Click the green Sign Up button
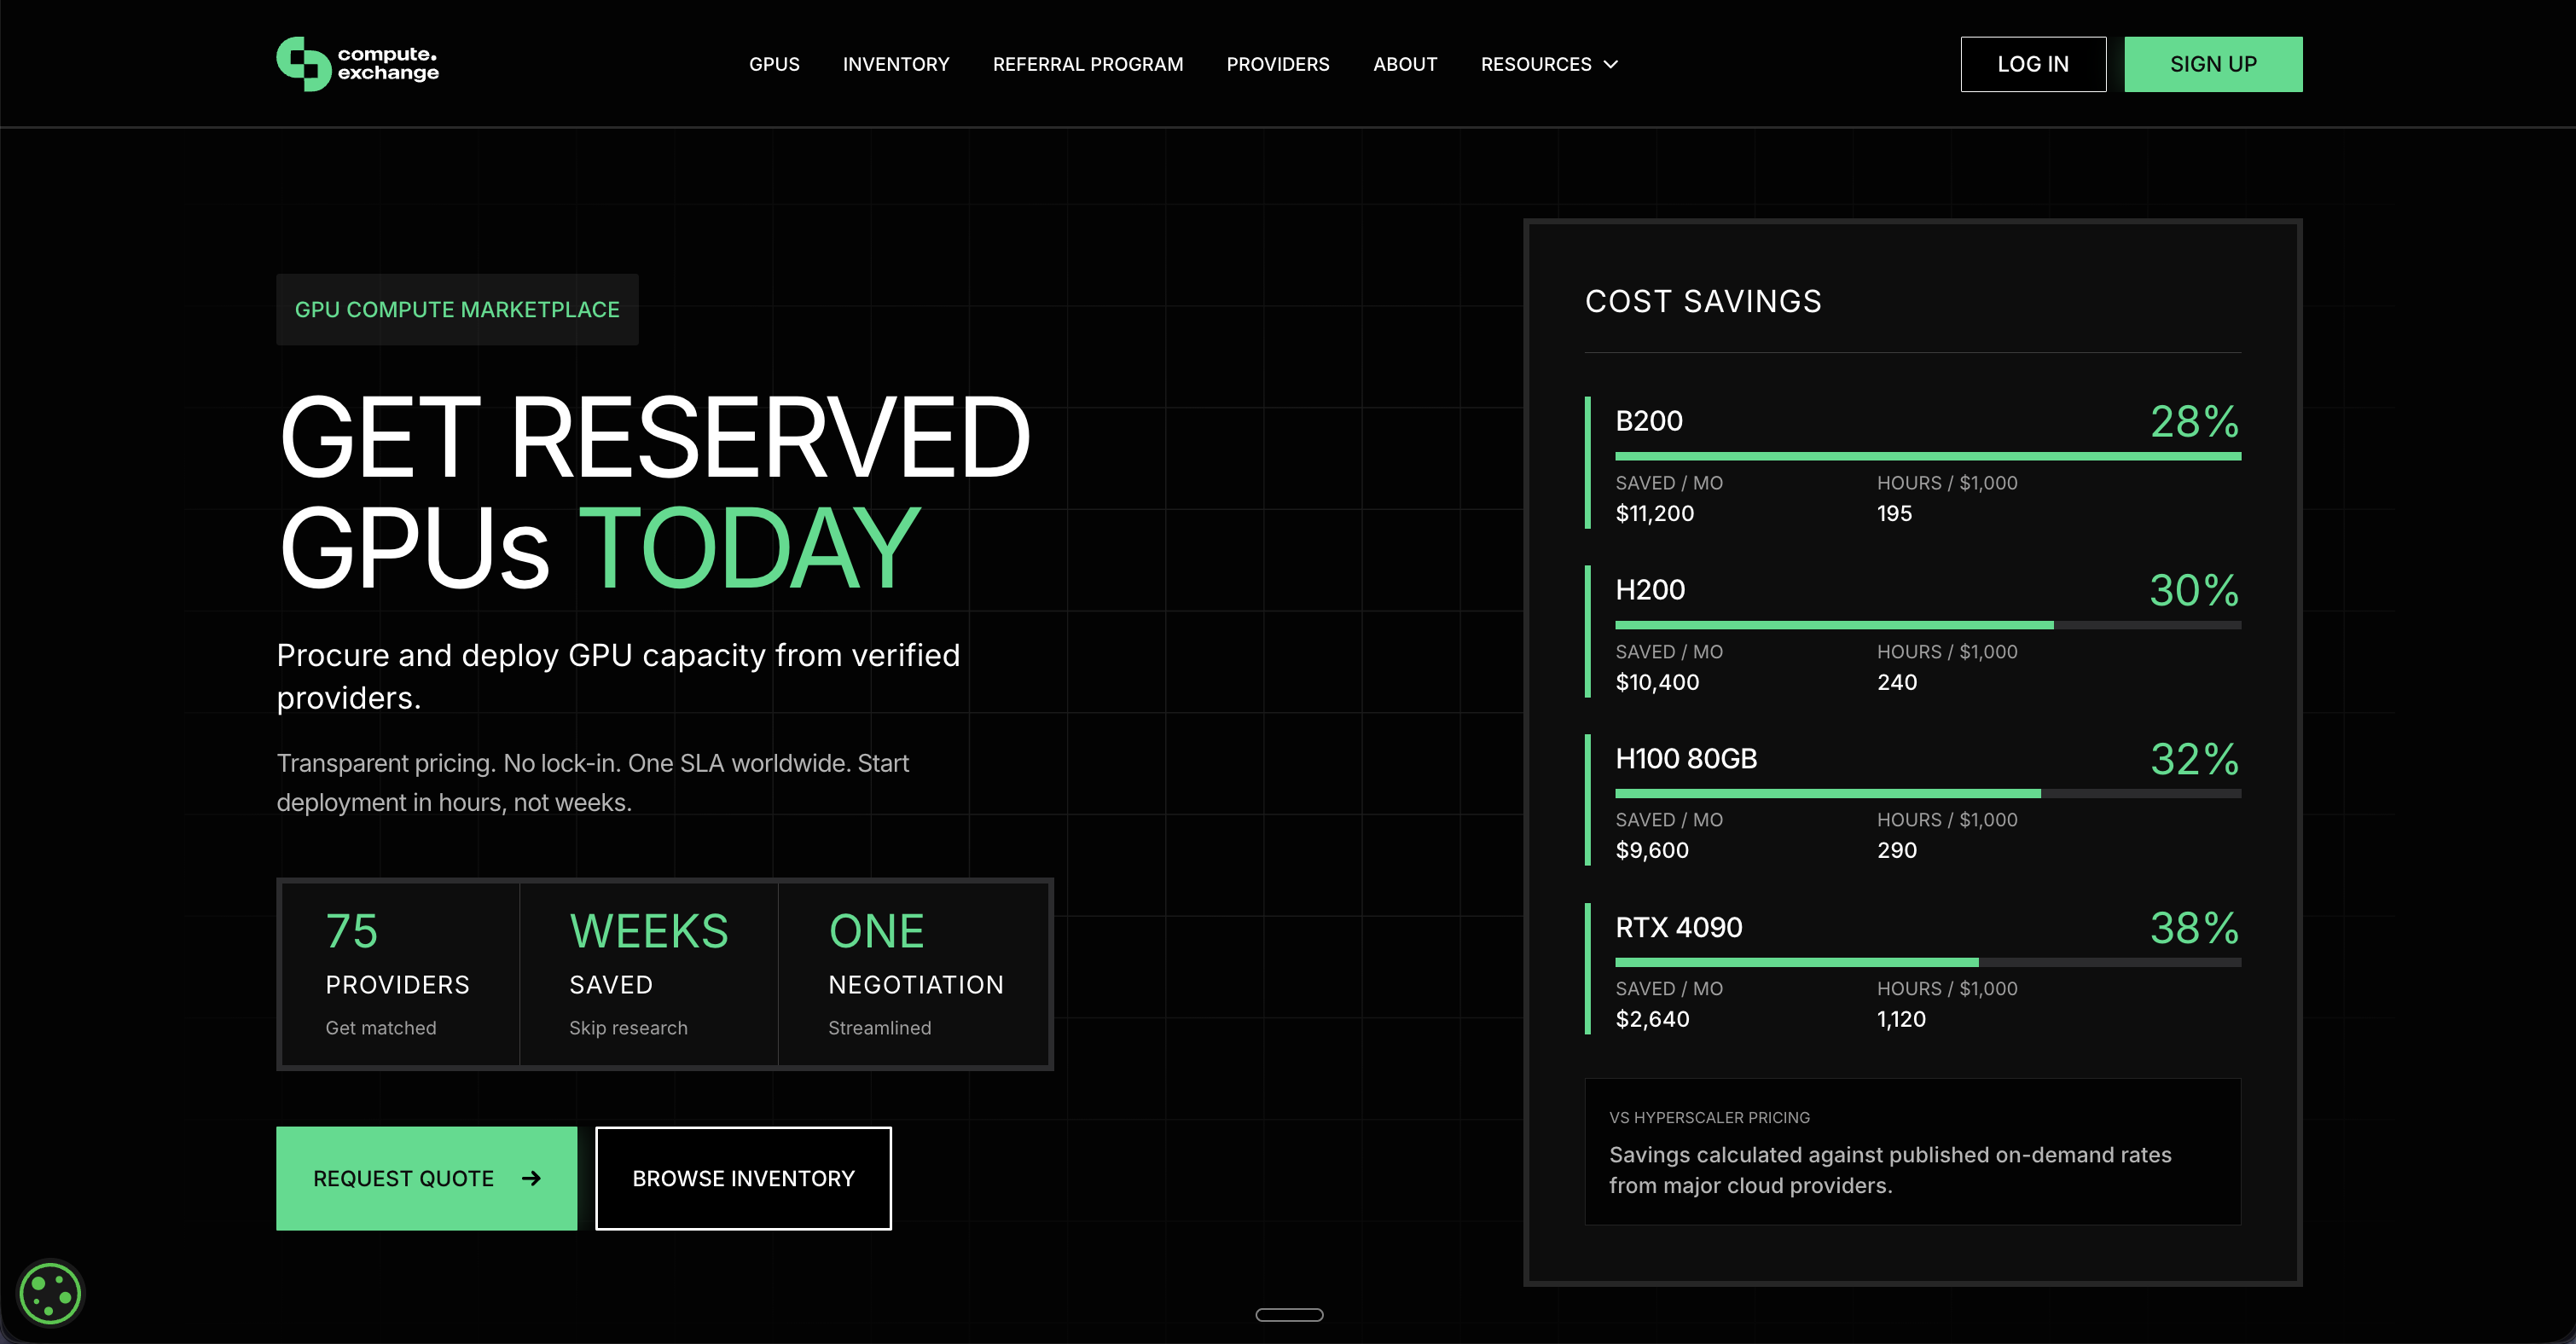 2212,64
